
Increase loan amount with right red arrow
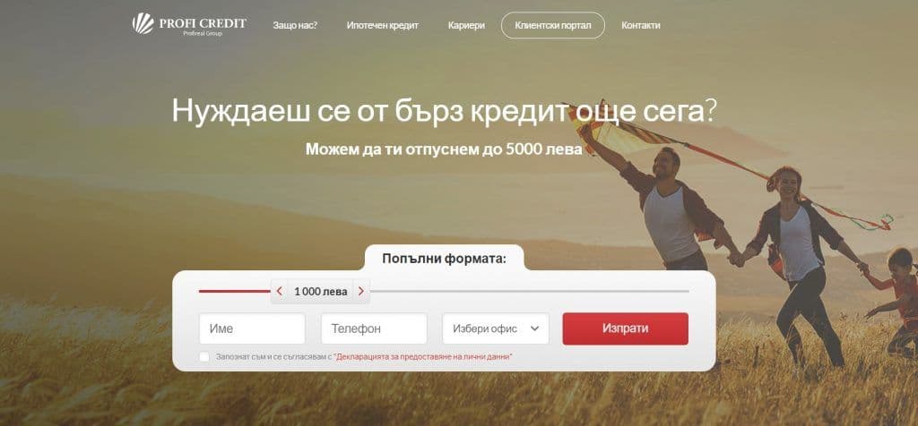(x=361, y=291)
